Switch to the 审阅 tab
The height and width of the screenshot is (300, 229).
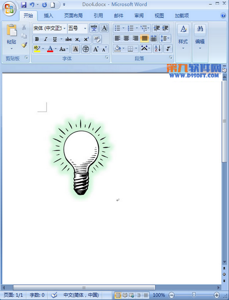[139, 16]
